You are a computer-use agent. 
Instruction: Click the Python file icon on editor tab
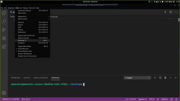click(11, 12)
